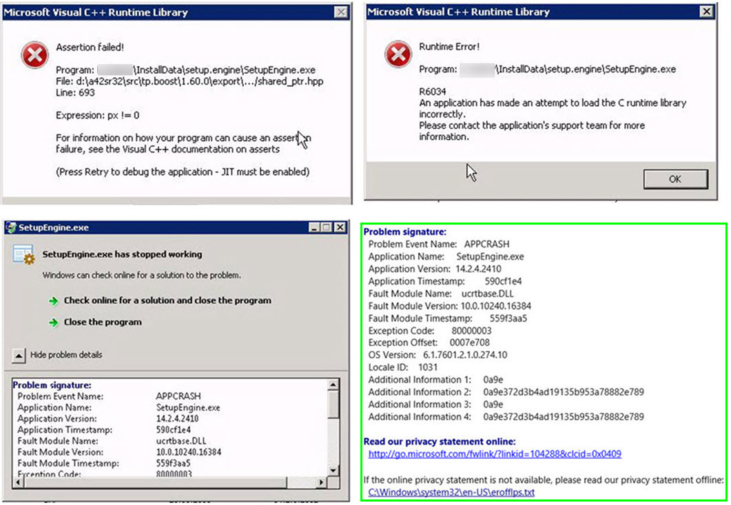Click the red error icon beside Assertion failed
The width and height of the screenshot is (731, 505).
pyautogui.click(x=35, y=56)
